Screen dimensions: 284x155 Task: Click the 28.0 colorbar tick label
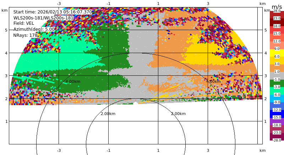pos(277,11)
